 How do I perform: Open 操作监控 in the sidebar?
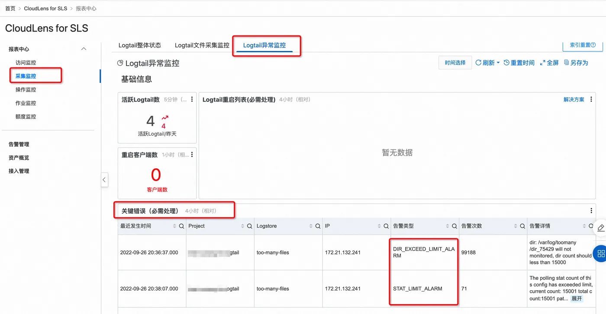(x=26, y=90)
